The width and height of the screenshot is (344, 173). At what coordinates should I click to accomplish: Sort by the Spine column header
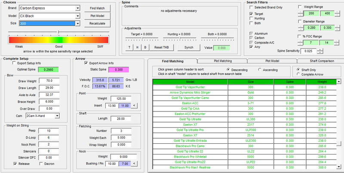click(x=289, y=82)
